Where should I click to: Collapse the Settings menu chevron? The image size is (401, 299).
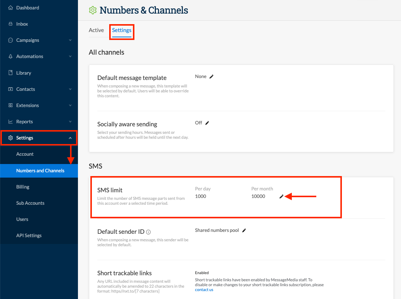pyautogui.click(x=70, y=138)
